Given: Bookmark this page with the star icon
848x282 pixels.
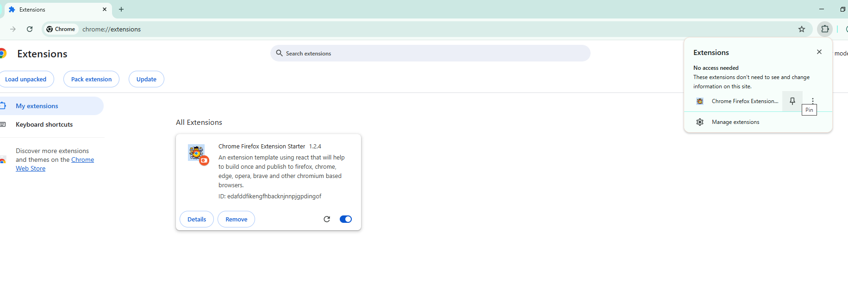Looking at the screenshot, I should pyautogui.click(x=802, y=29).
